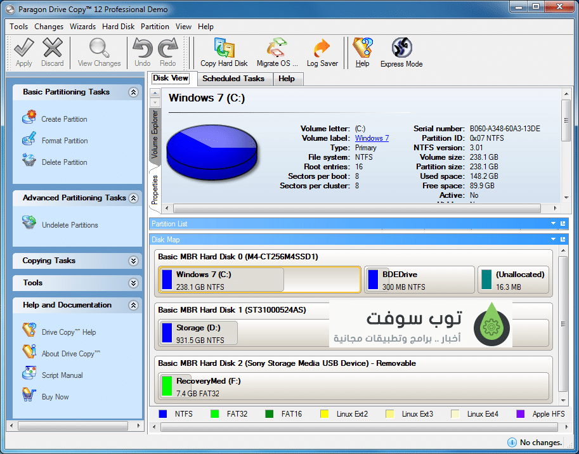Click the Redo arrow icon
The height and width of the screenshot is (454, 579).
tap(168, 48)
